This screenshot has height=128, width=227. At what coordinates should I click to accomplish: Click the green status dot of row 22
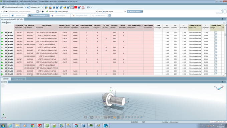[2, 50]
